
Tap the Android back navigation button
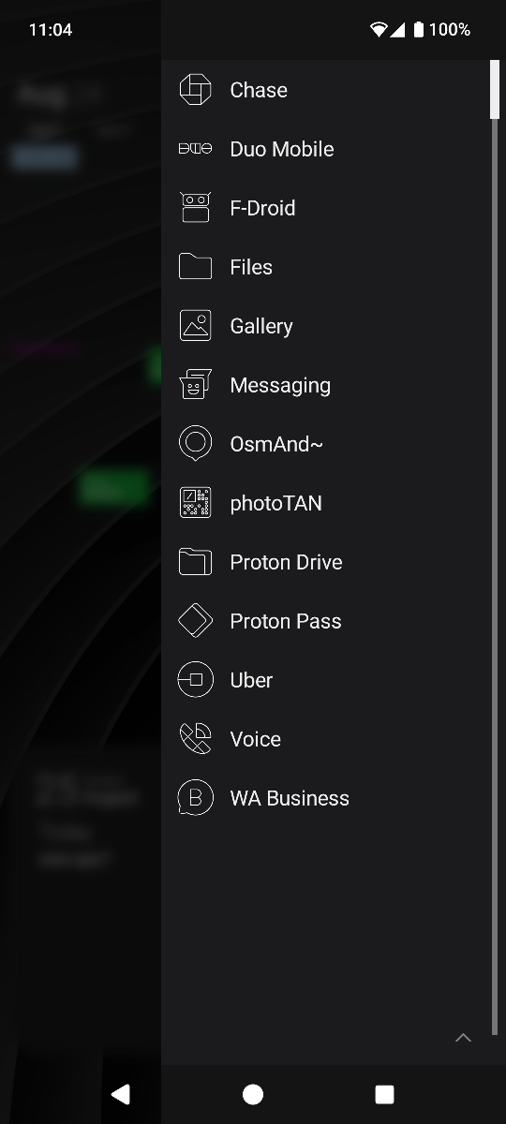click(120, 1094)
